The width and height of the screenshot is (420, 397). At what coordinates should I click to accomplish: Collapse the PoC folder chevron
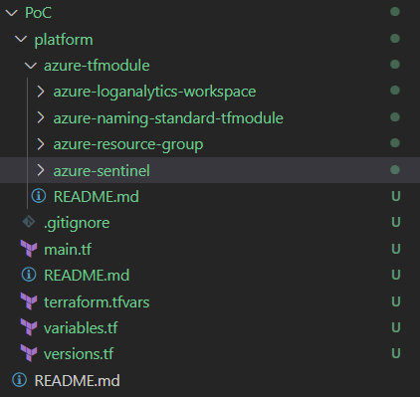point(12,13)
